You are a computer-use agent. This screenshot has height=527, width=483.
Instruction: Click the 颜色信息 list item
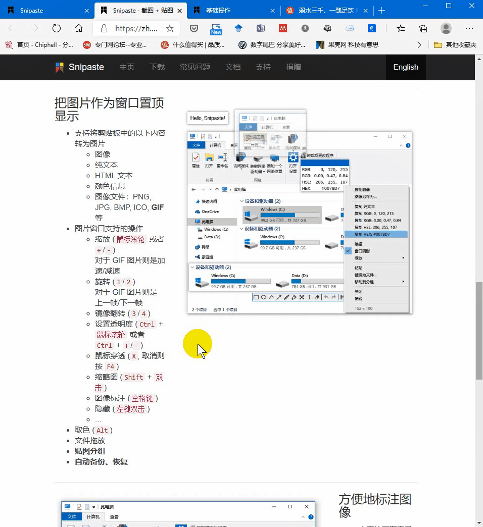(x=110, y=186)
